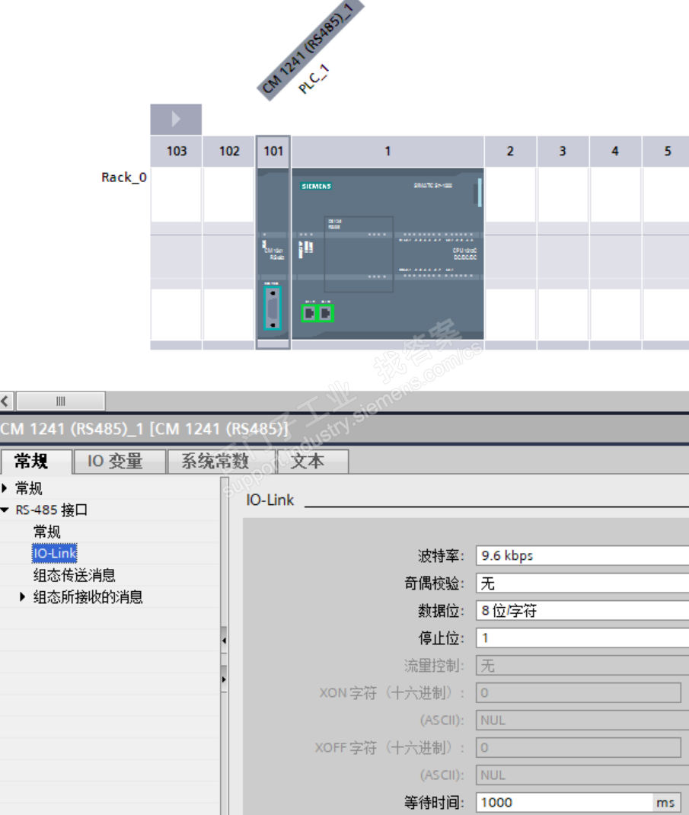Select rack slot header 1
Image resolution: width=689 pixels, height=815 pixels.
388,152
